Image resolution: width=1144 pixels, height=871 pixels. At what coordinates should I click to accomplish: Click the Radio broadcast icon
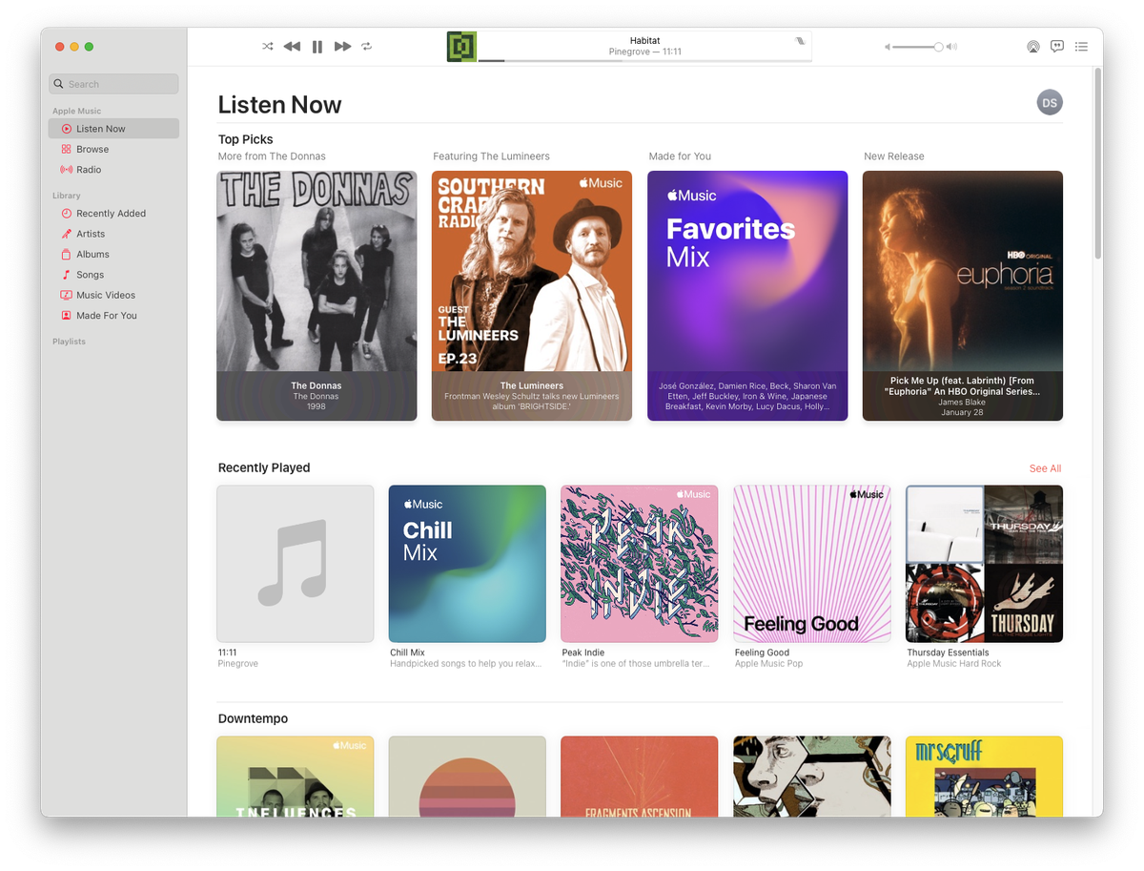click(66, 170)
